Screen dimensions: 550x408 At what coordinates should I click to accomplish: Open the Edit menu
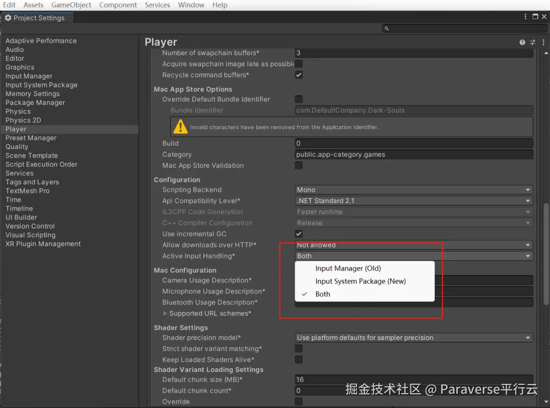click(x=9, y=5)
